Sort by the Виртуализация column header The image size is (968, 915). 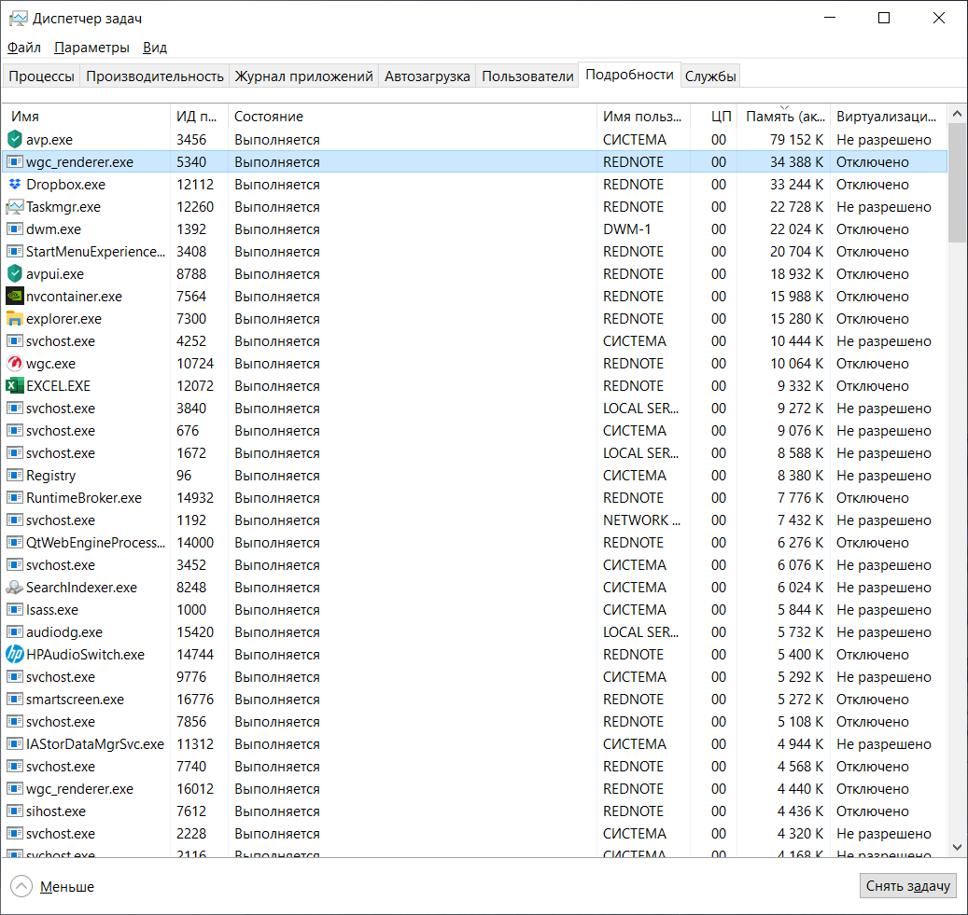click(889, 117)
